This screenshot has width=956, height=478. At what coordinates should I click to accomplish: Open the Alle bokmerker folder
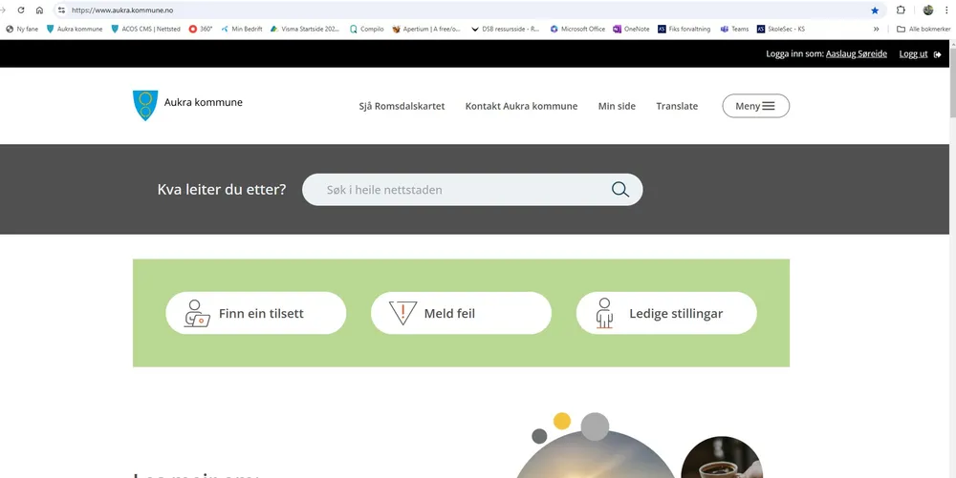tap(923, 29)
